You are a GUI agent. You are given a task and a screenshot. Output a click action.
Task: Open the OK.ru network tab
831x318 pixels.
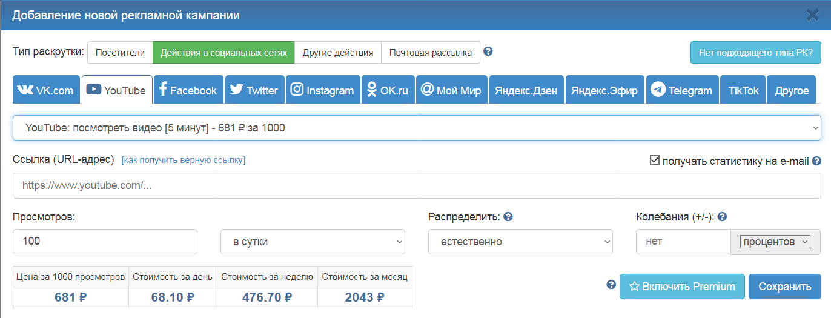388,90
